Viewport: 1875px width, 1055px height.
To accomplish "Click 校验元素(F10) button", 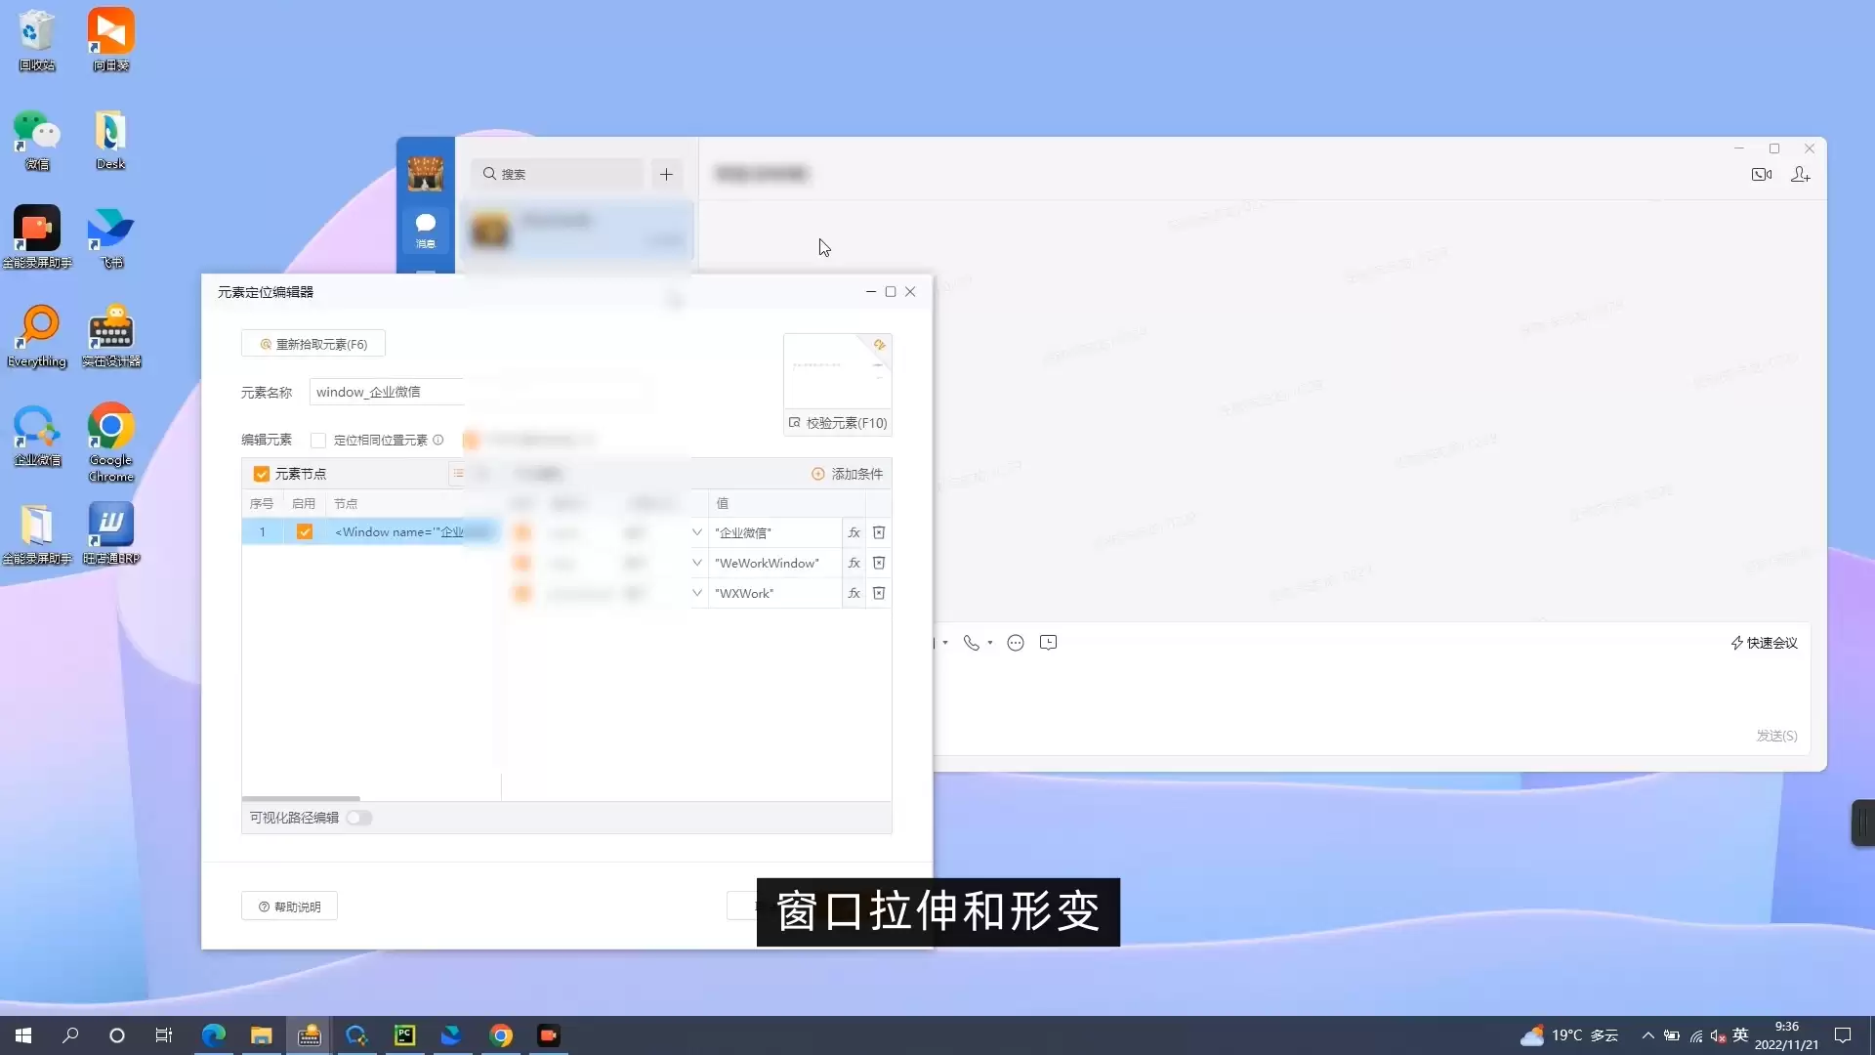I will point(838,423).
